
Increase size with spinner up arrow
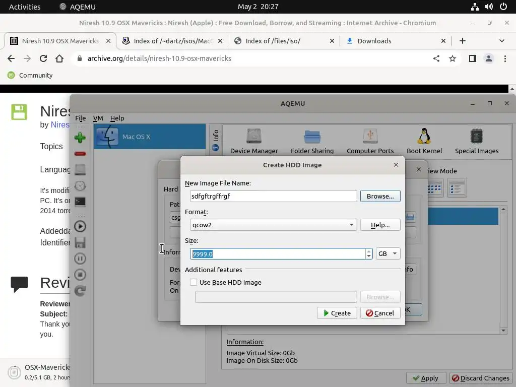[368, 251]
